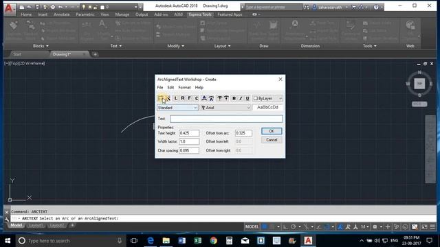The image size is (440, 247).
Task: Toggle Underline text in the ArcAlignedText dialog
Action: pyautogui.click(x=247, y=98)
